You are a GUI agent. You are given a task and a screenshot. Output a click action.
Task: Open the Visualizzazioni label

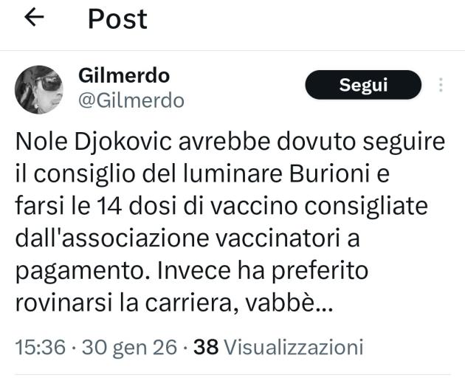[x=294, y=347]
